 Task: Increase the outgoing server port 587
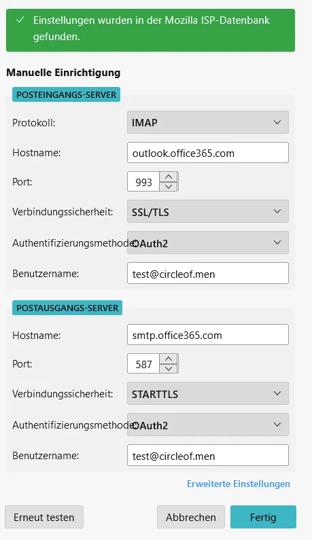pos(169,359)
